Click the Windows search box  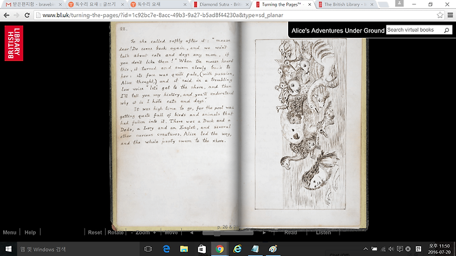(x=78, y=249)
